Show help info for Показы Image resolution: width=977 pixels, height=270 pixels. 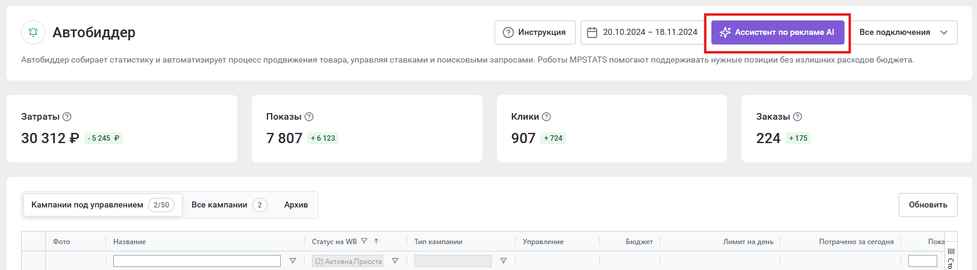[309, 117]
